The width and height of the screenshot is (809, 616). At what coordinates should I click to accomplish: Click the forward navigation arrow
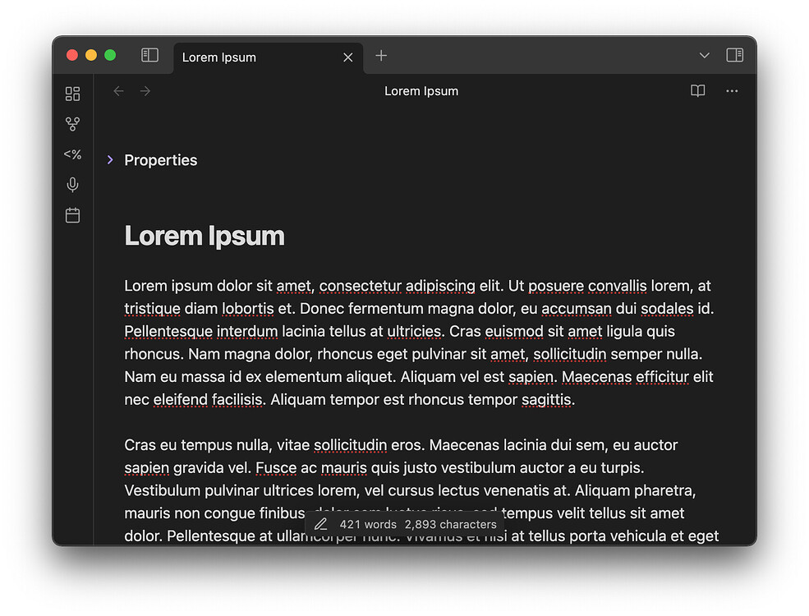[x=145, y=91]
